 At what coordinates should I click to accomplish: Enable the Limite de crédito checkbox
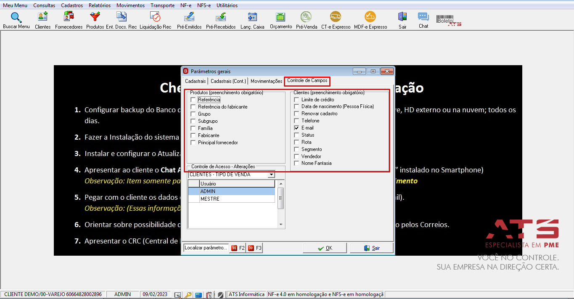click(296, 100)
